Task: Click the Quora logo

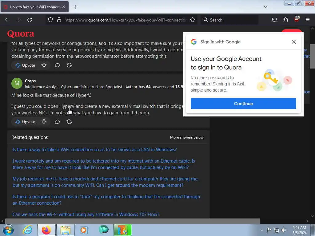Action: 21,34
